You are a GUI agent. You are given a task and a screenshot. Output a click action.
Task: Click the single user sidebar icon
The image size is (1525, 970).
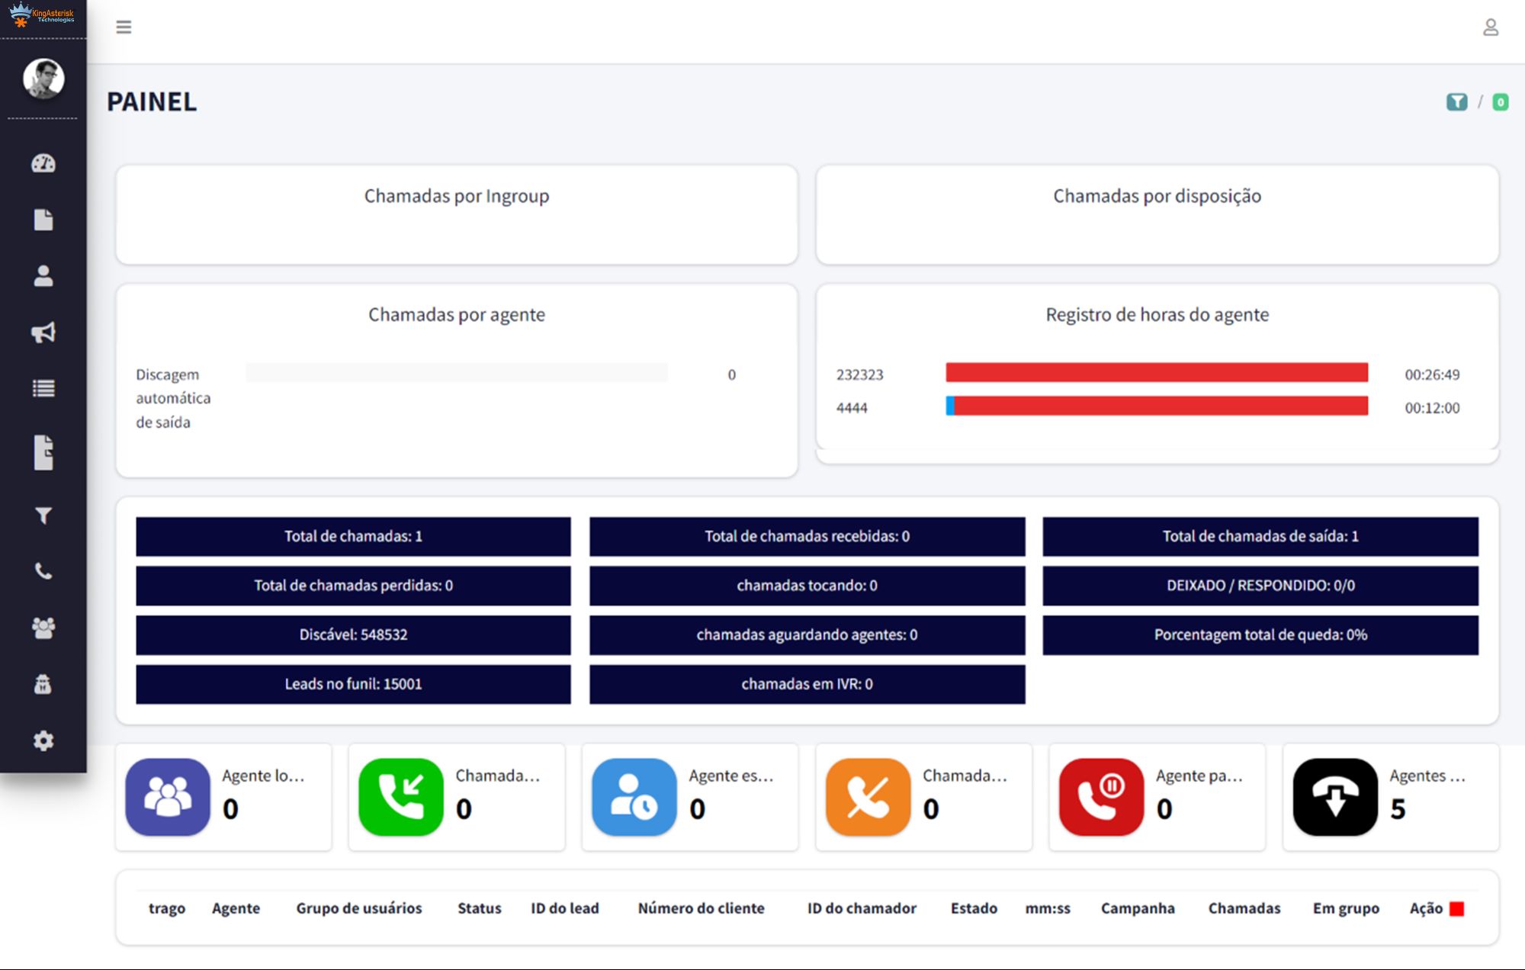43,276
